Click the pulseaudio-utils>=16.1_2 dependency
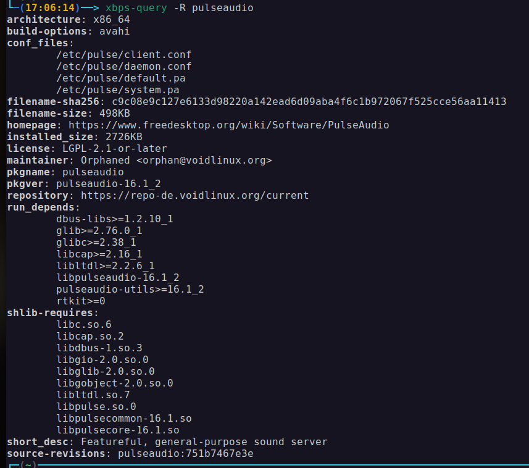The image size is (529, 468). click(x=130, y=289)
